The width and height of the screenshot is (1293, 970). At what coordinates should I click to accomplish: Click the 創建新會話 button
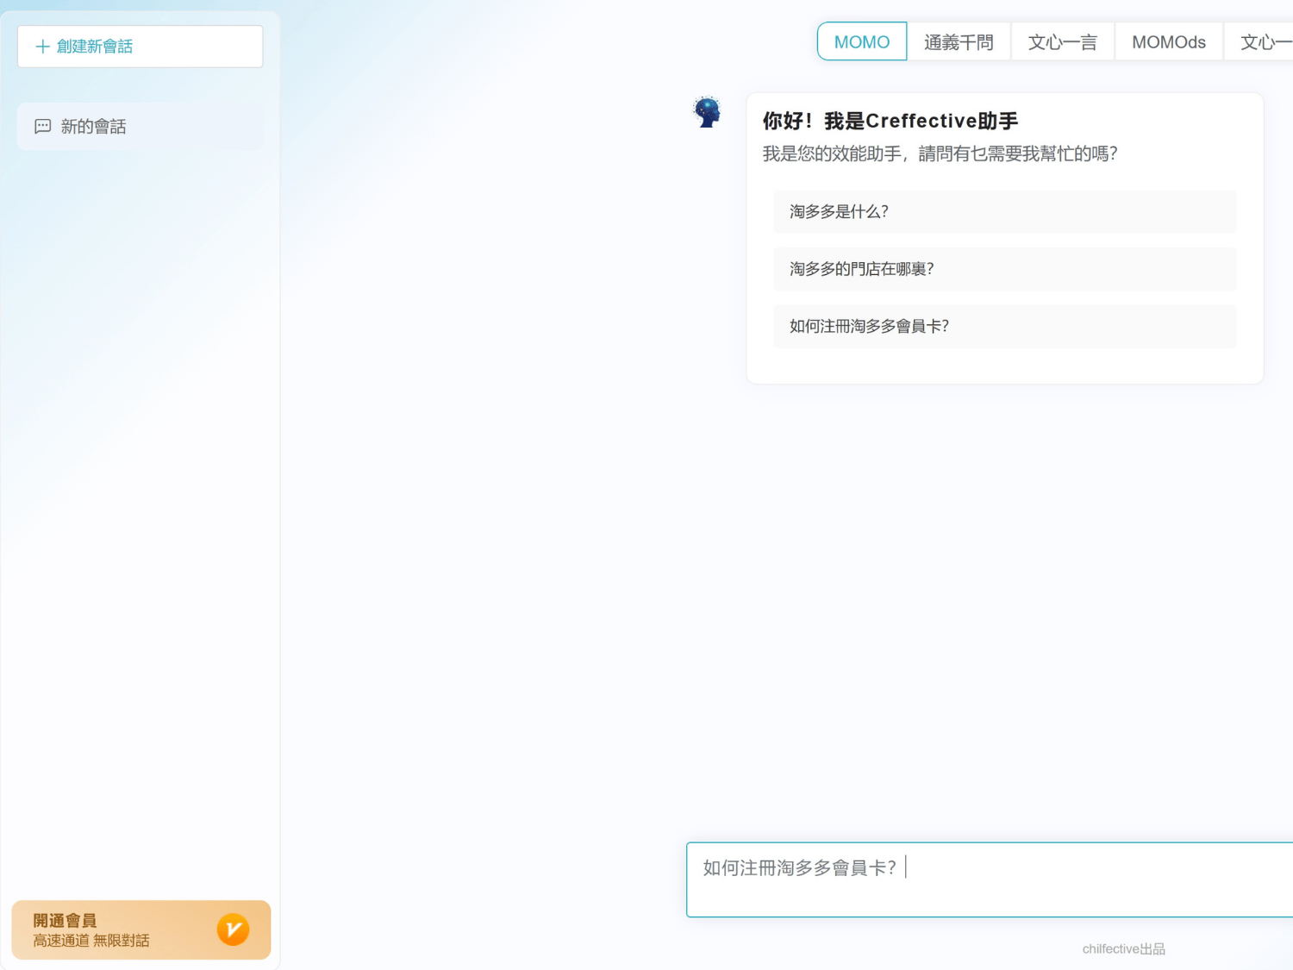pos(141,47)
